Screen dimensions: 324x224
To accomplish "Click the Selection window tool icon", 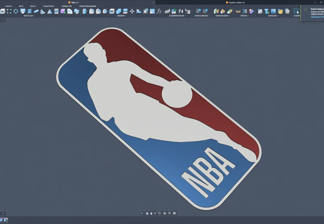I will point(296,11).
